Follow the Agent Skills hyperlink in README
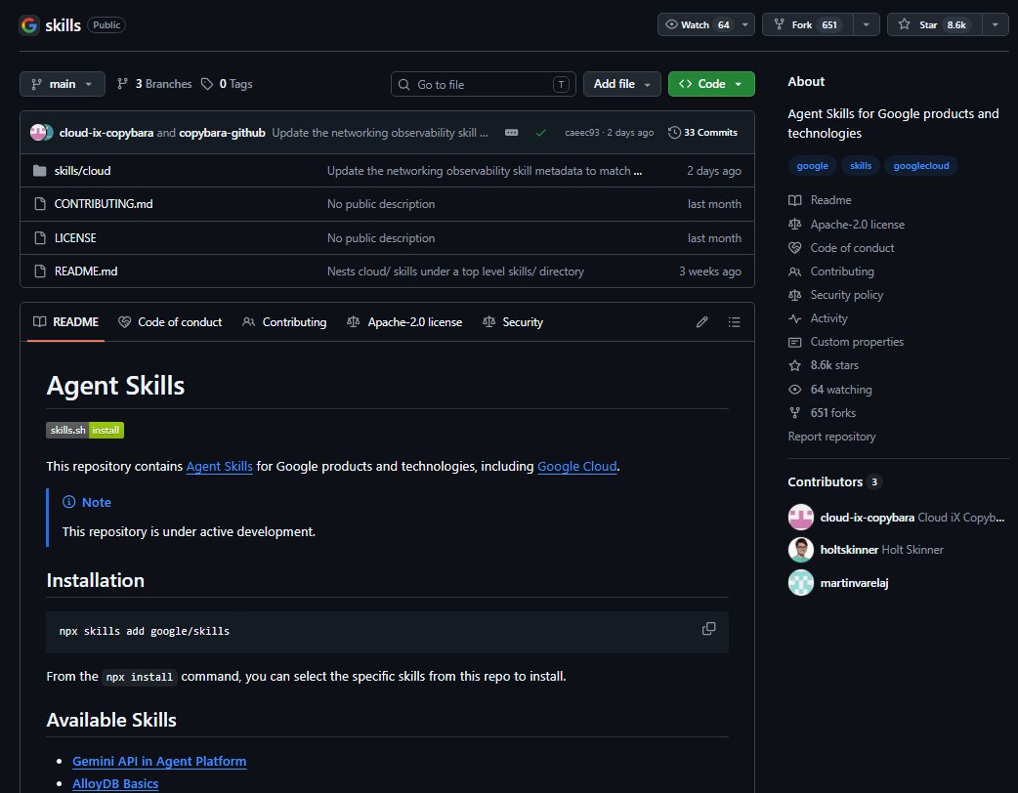1018x793 pixels. [220, 466]
